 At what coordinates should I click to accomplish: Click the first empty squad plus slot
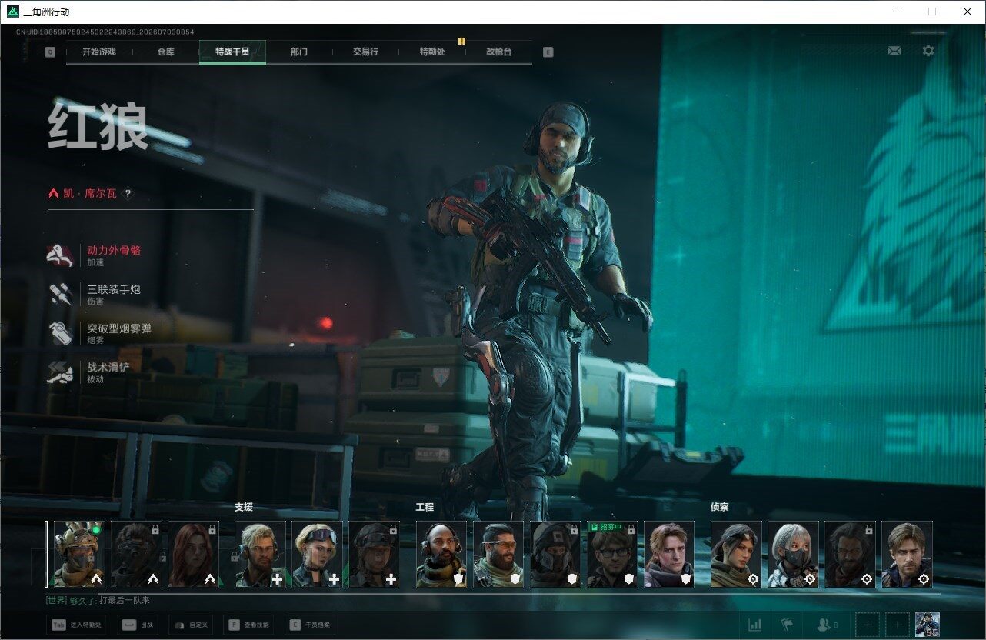pyautogui.click(x=867, y=625)
